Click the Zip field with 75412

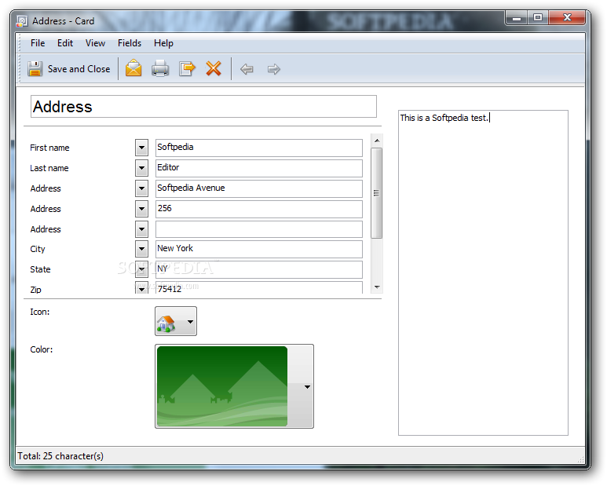tap(259, 288)
